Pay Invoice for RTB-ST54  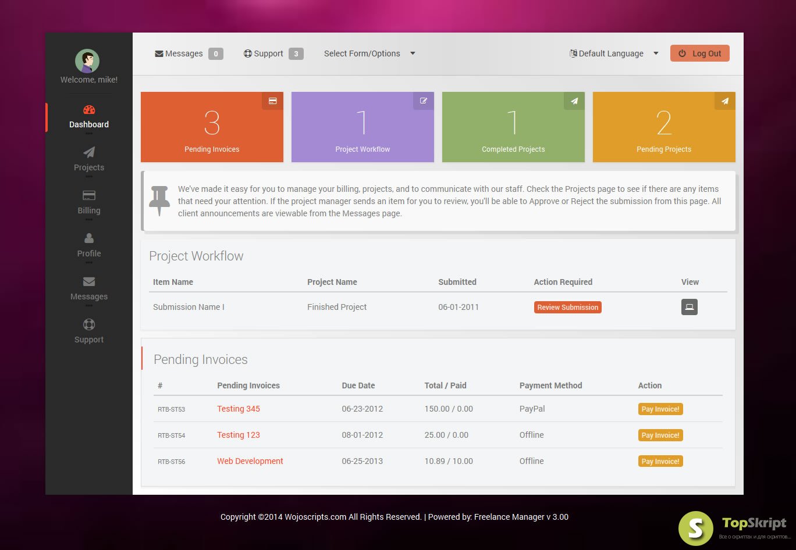coord(660,435)
